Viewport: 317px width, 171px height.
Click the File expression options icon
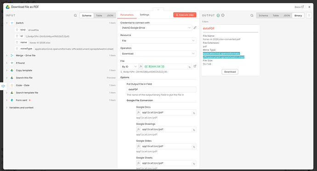point(190,67)
